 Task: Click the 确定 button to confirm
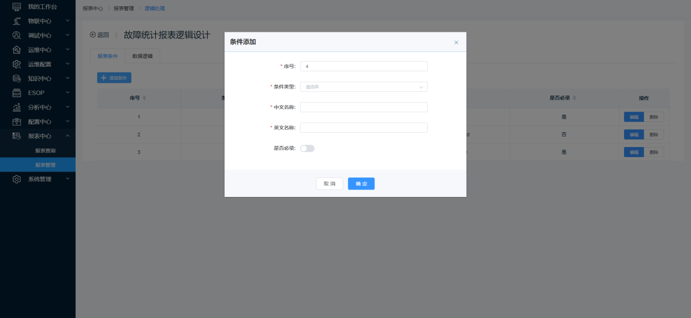[361, 184]
